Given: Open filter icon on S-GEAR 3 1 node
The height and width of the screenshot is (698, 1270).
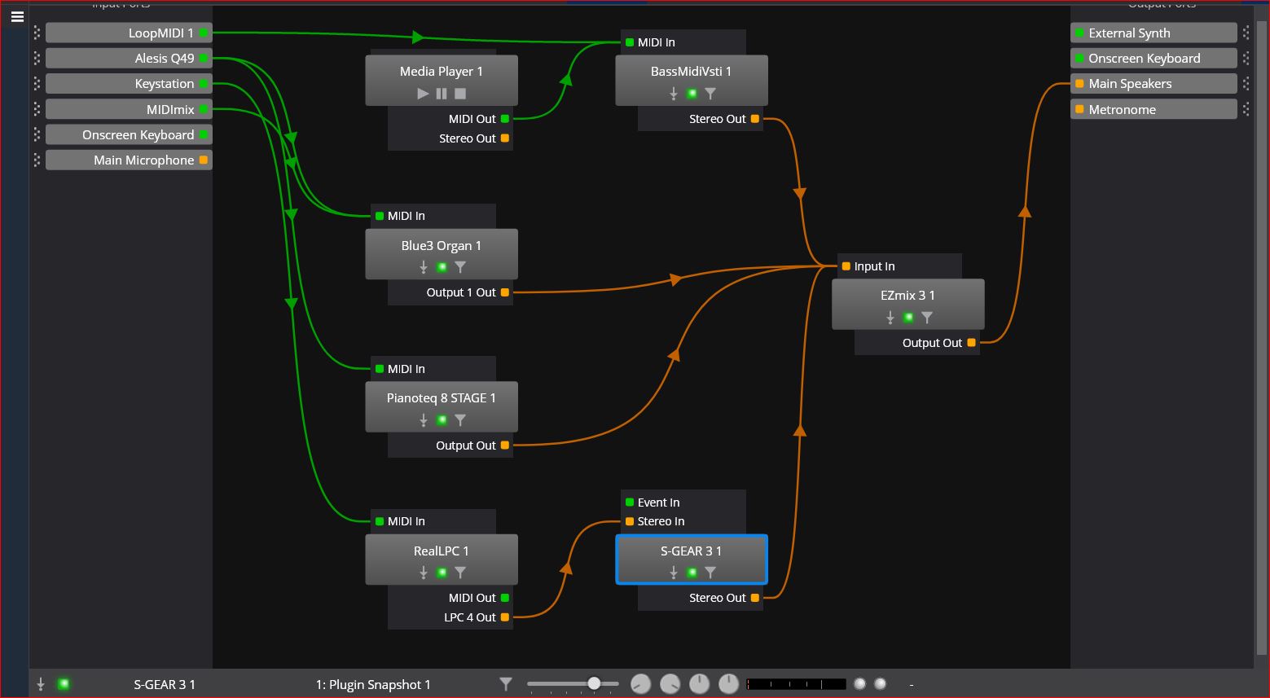Looking at the screenshot, I should 710,573.
